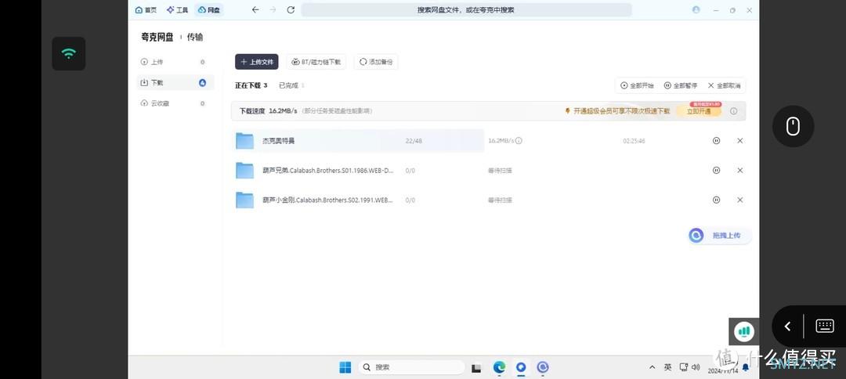Image resolution: width=846 pixels, height=379 pixels.
Task: Focus the 搜索网盘文件 search bar
Action: click(x=466, y=9)
